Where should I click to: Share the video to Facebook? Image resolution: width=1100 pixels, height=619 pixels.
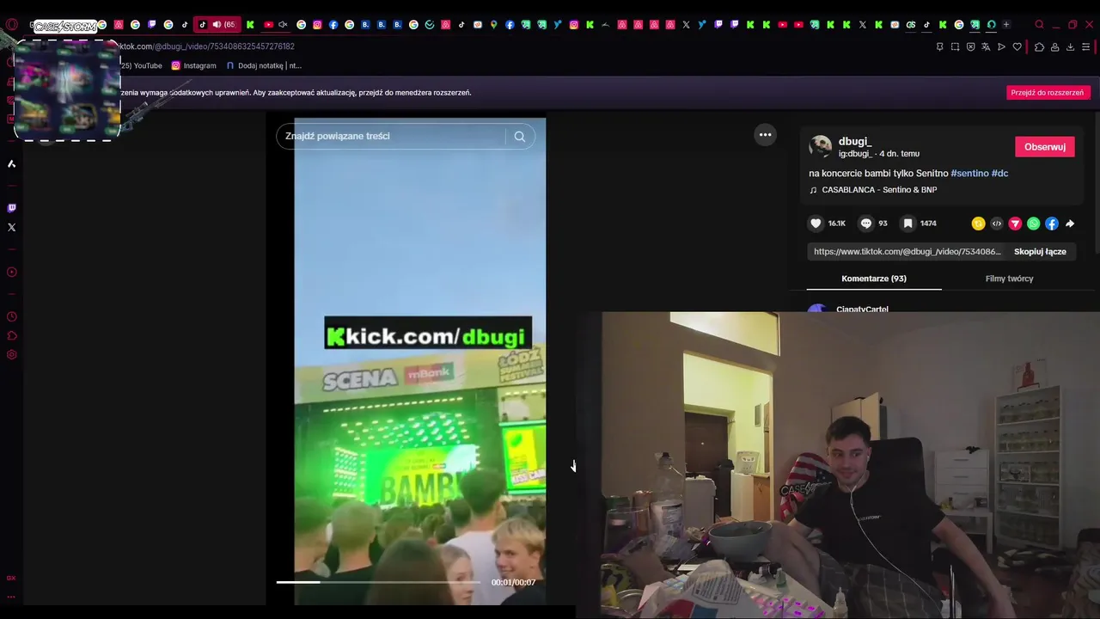click(1052, 224)
